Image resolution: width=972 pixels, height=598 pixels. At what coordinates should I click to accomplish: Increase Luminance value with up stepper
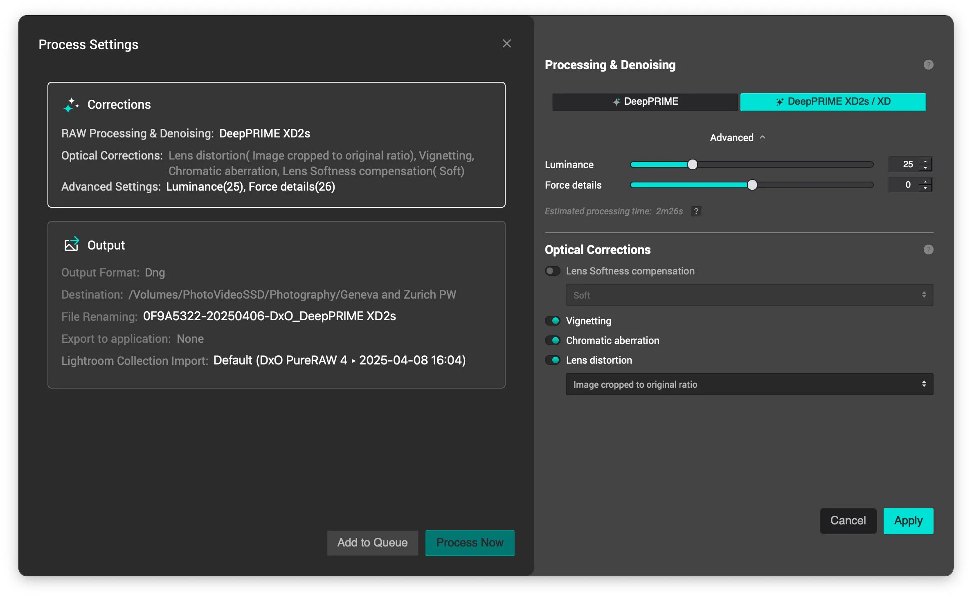click(x=925, y=161)
